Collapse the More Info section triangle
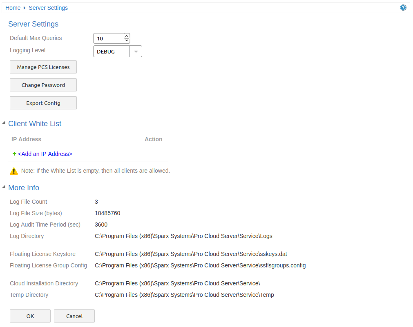The image size is (413, 327). (x=4, y=187)
